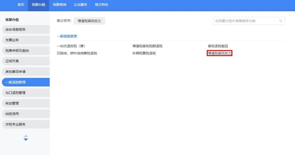Open the 公众服务 tab
Image resolution: width=295 pixels, height=155 pixels.
[81, 5]
